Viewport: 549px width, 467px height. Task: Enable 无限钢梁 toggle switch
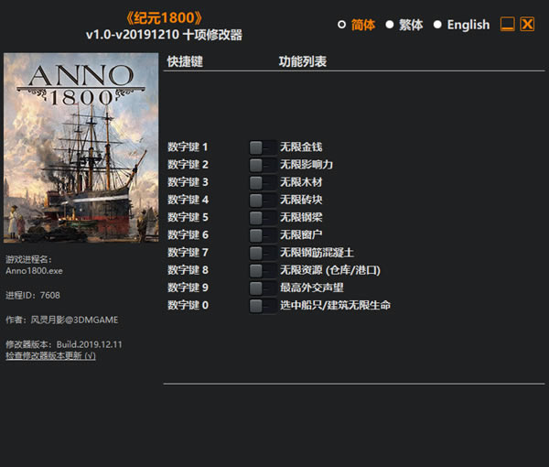coord(263,217)
